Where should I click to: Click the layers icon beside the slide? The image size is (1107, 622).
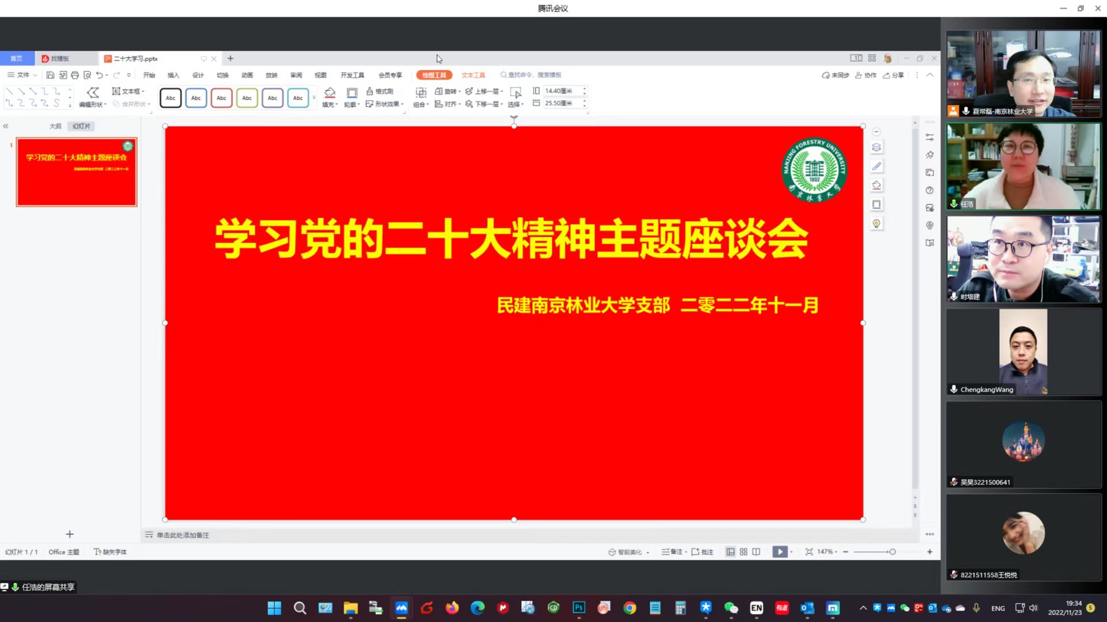876,147
